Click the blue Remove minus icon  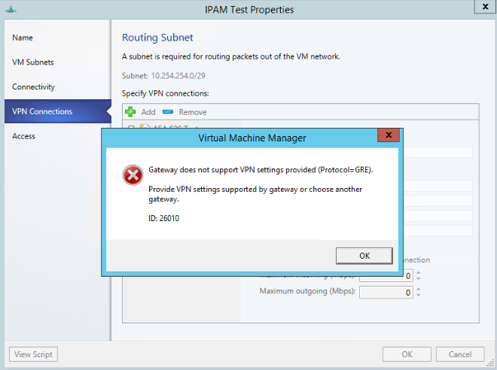167,111
